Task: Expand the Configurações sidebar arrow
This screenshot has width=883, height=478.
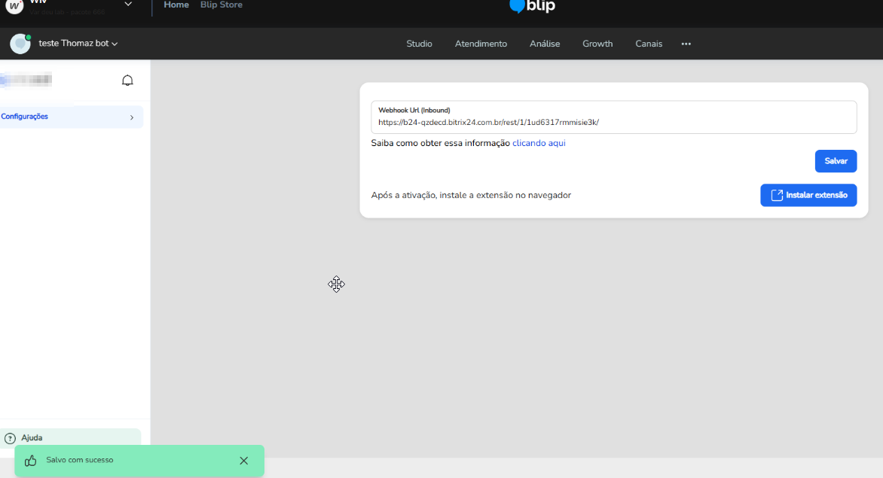Action: pos(132,117)
